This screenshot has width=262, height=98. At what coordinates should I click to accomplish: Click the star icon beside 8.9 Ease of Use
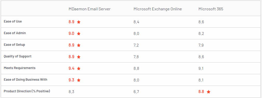pyautogui.click(x=79, y=22)
